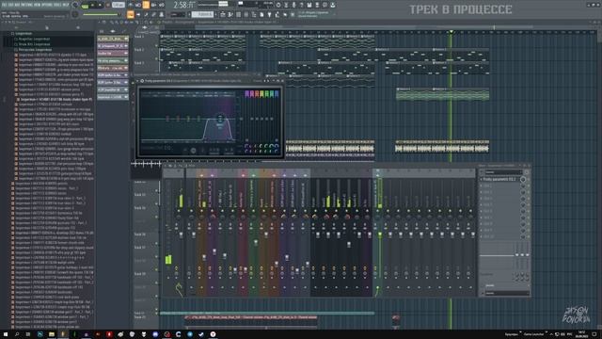The width and height of the screenshot is (602, 339).
Task: Adjust mix knob of Fruity parametric EQ 2 slot
Action: point(523,179)
